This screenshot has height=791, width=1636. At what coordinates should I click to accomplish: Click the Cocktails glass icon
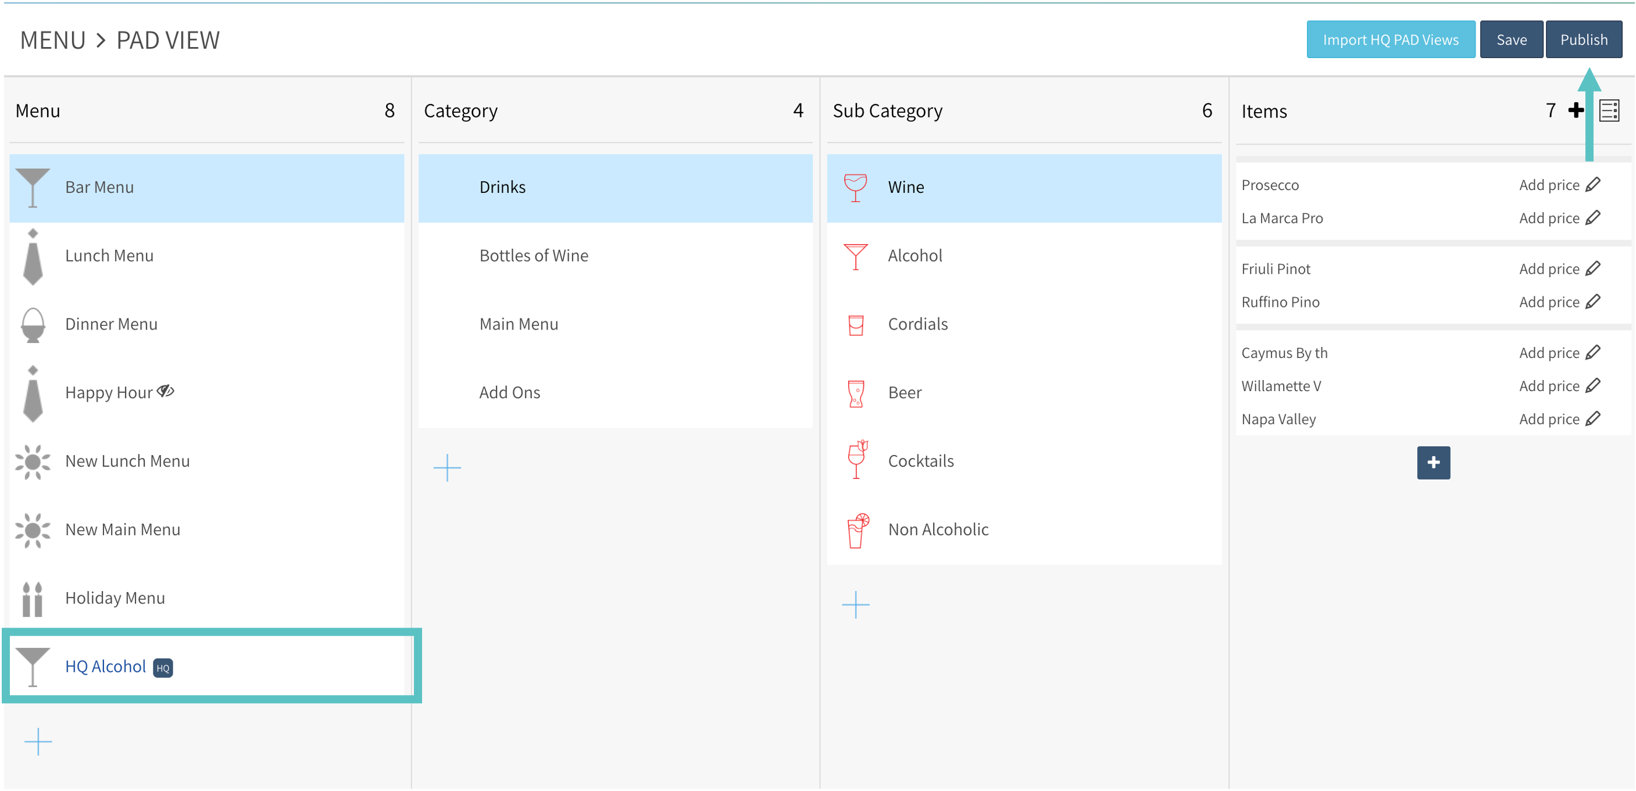pyautogui.click(x=857, y=460)
